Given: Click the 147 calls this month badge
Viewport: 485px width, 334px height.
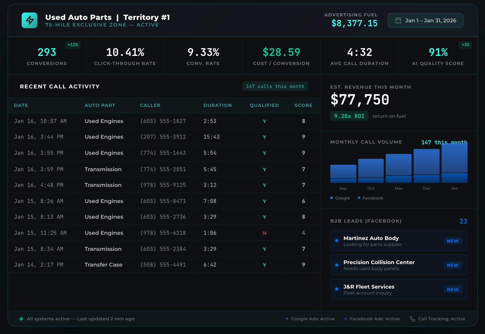Looking at the screenshot, I should pyautogui.click(x=275, y=86).
